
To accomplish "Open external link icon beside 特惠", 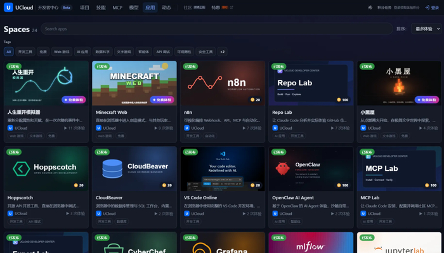I will tap(232, 8).
